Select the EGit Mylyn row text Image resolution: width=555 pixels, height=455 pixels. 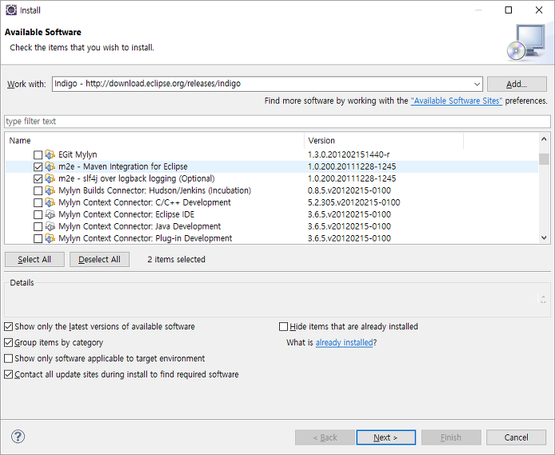pyautogui.click(x=78, y=154)
